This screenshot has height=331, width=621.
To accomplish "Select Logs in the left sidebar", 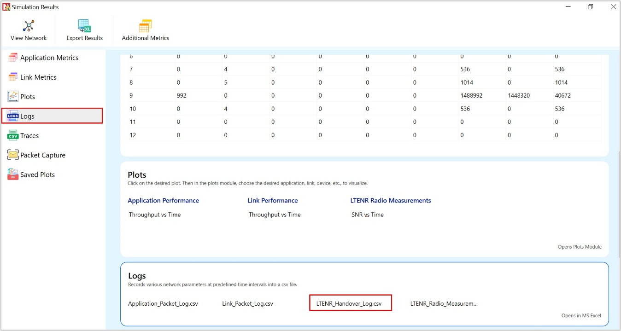I will point(52,116).
